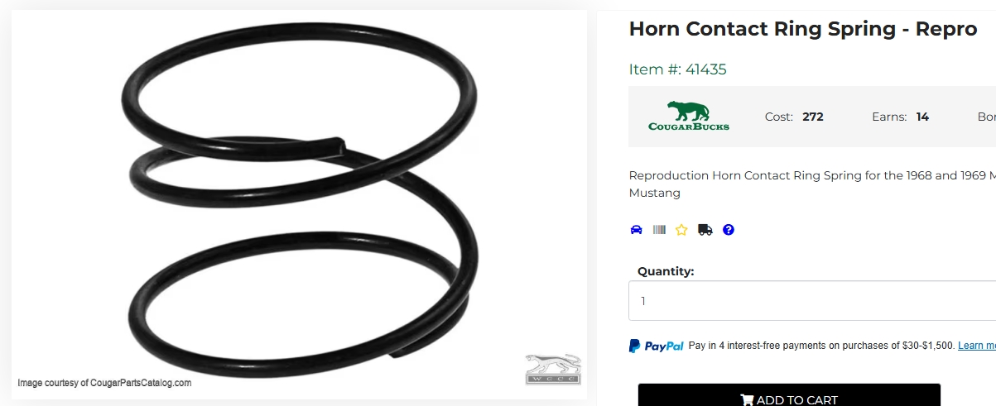The image size is (996, 406).
Task: Click the reproduction spring description text
Action: tap(812, 184)
